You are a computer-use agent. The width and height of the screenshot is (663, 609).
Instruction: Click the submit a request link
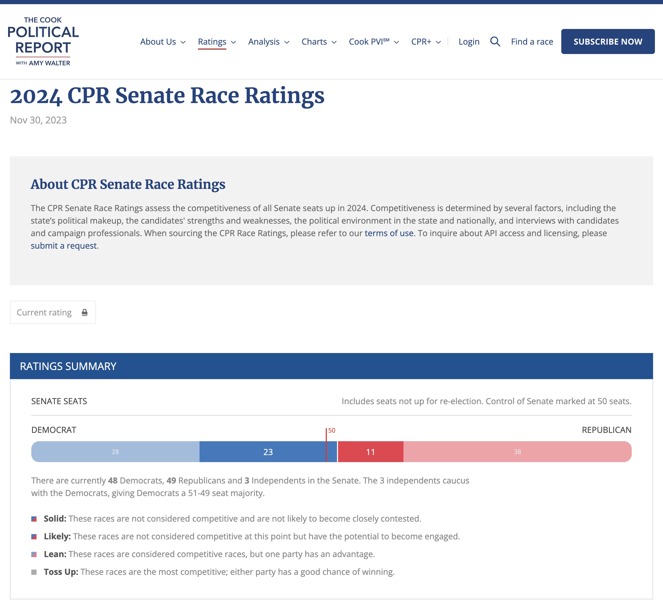pos(64,246)
